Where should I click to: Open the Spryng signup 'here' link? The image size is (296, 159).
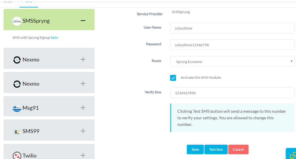pos(55,38)
